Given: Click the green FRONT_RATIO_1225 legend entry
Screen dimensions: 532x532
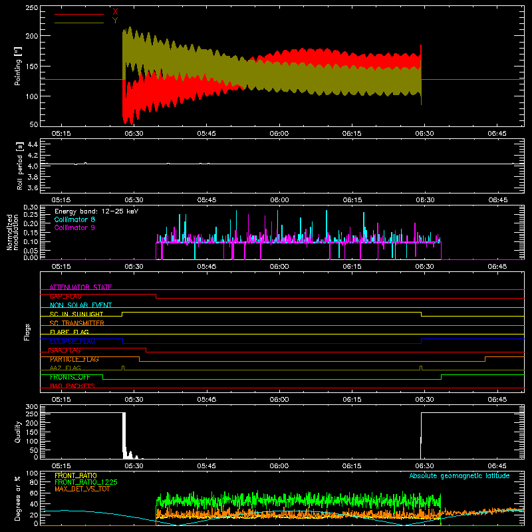Looking at the screenshot, I should [86, 482].
